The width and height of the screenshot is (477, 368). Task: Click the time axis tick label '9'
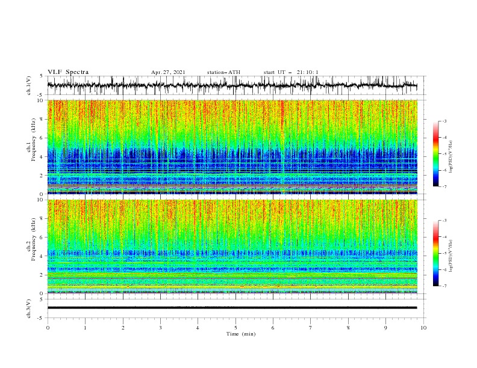pos(385,328)
